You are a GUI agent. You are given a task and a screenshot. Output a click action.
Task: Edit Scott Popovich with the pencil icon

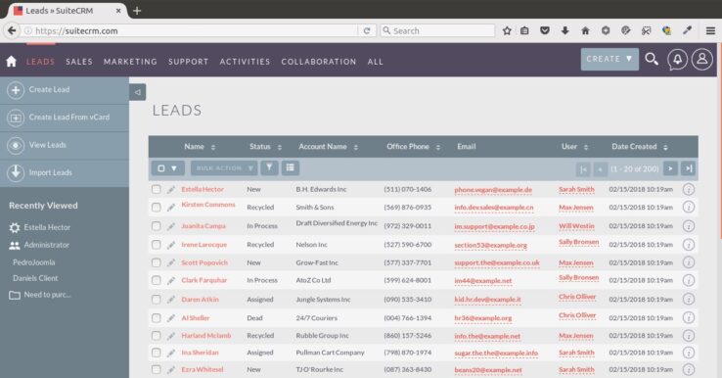(171, 262)
